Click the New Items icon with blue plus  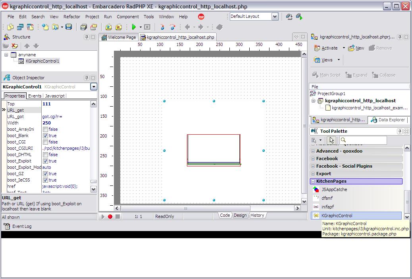coord(45,27)
